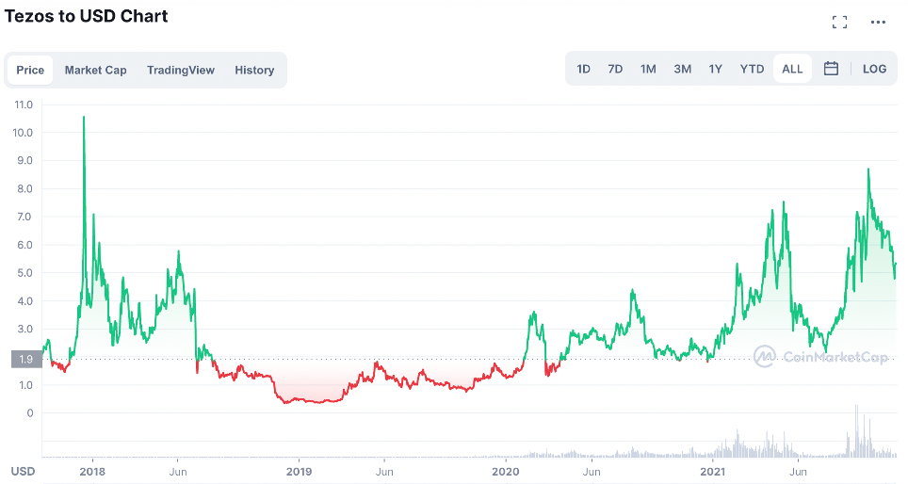
Task: Click the 11.0 price axis label
Action: click(x=24, y=105)
